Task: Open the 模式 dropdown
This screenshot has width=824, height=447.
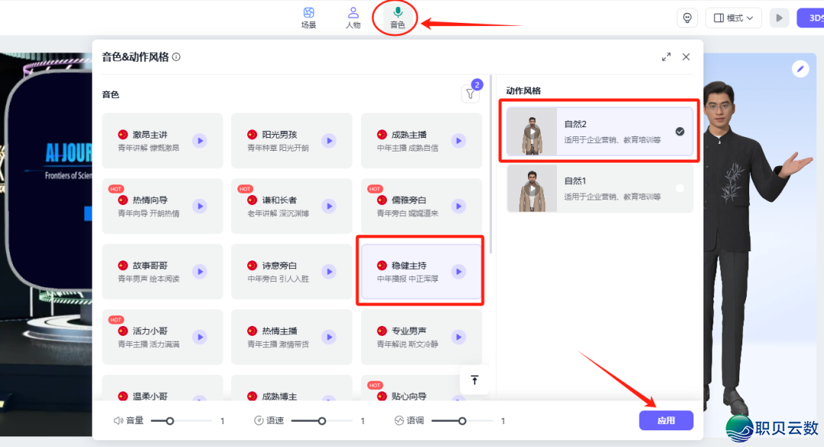Action: [732, 17]
